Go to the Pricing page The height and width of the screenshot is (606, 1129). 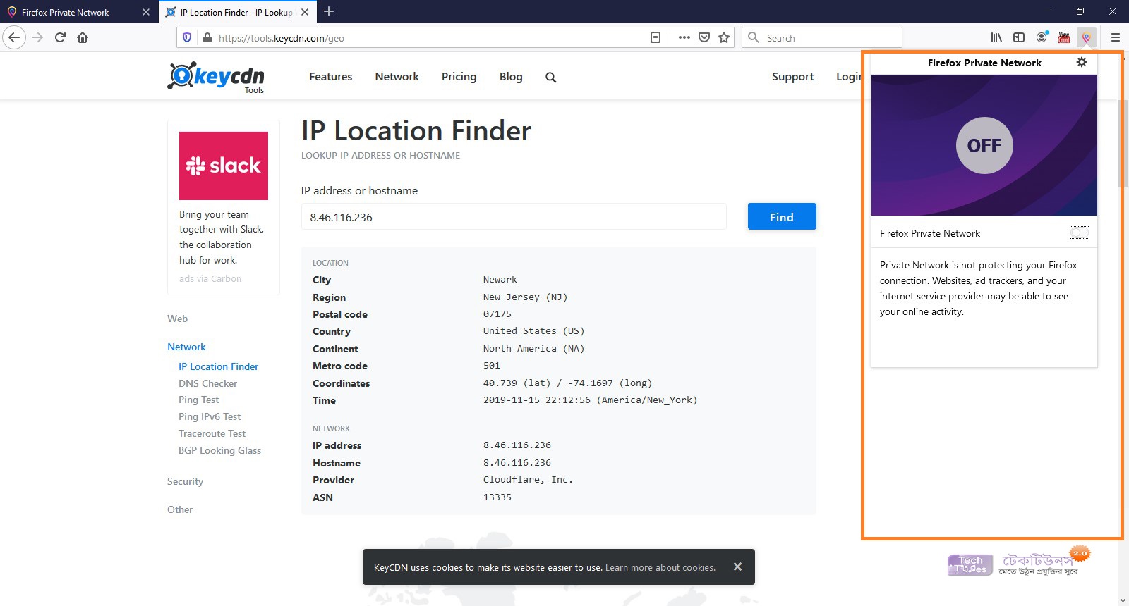(x=459, y=76)
